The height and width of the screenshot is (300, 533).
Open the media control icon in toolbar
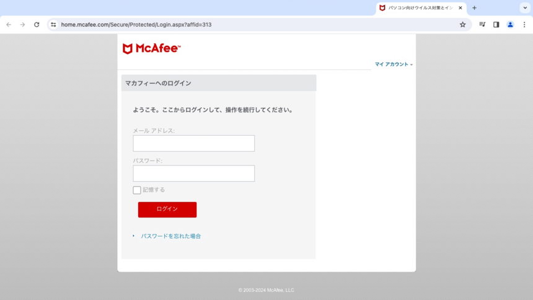coord(482,25)
